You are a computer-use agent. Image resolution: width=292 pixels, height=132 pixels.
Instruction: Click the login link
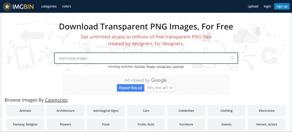267,6
